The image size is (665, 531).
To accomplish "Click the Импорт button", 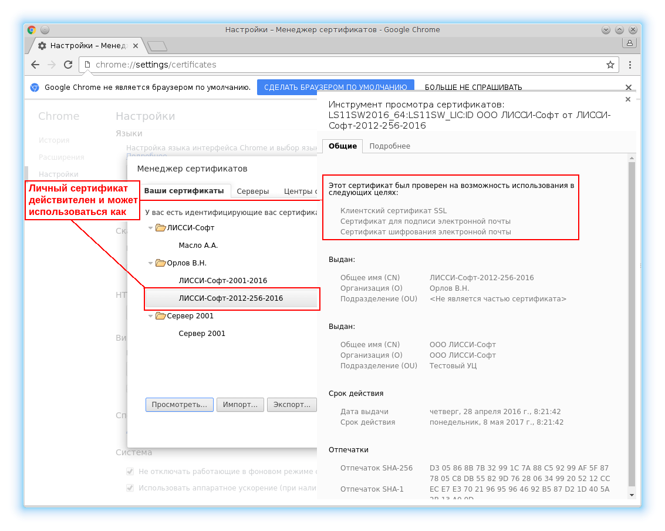I will click(239, 405).
